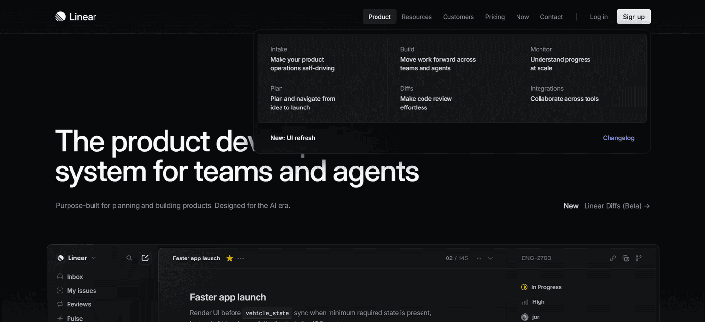Click the small Linear workspace logo

coord(61,258)
